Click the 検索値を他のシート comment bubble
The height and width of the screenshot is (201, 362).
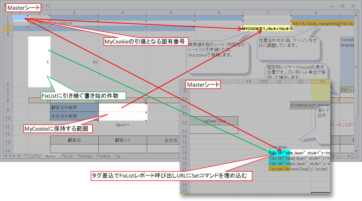coord(218,57)
